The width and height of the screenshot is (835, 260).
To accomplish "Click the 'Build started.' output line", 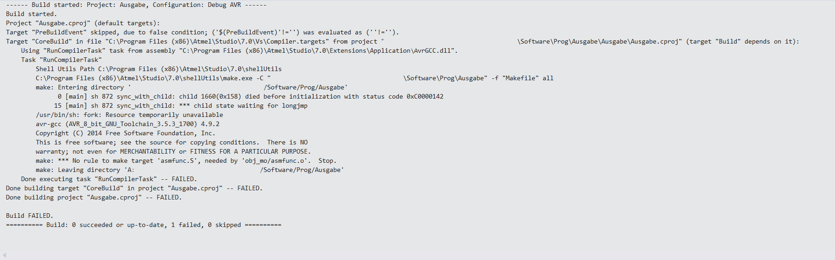I will (32, 14).
